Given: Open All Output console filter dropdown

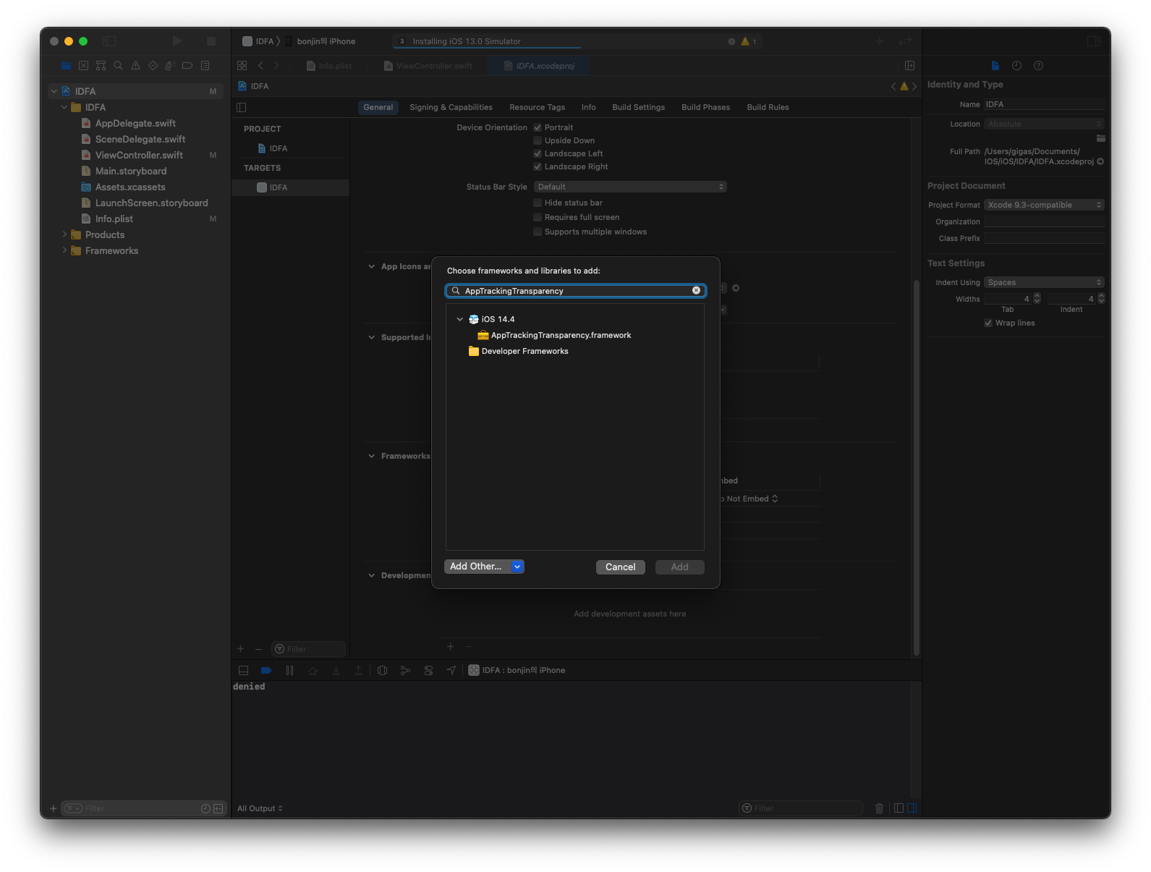Looking at the screenshot, I should pos(260,808).
